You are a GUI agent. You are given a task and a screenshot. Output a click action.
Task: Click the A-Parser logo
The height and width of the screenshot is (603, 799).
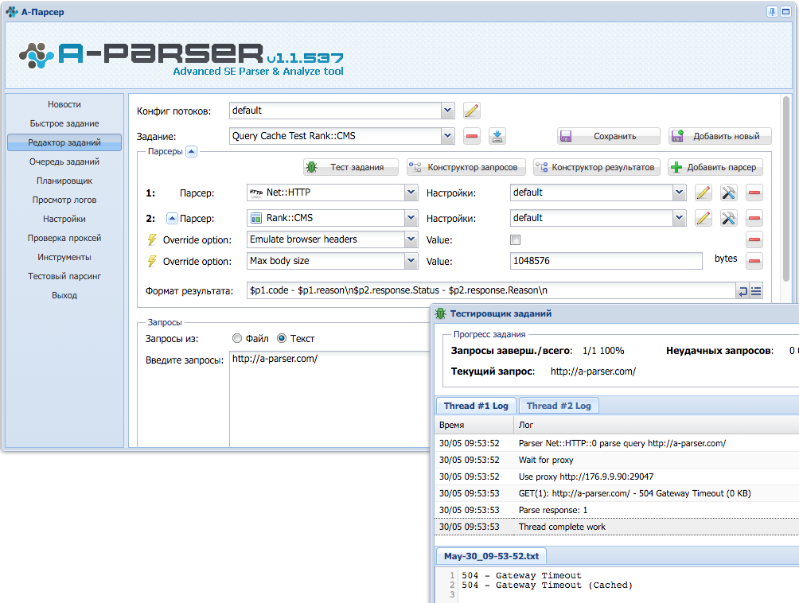[181, 59]
